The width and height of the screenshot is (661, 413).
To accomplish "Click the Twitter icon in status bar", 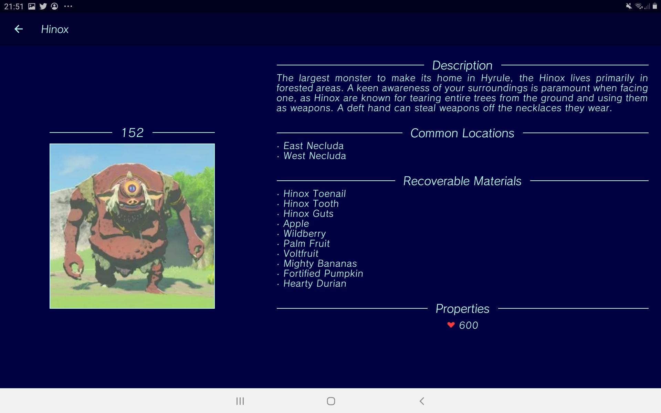I will 44,6.
